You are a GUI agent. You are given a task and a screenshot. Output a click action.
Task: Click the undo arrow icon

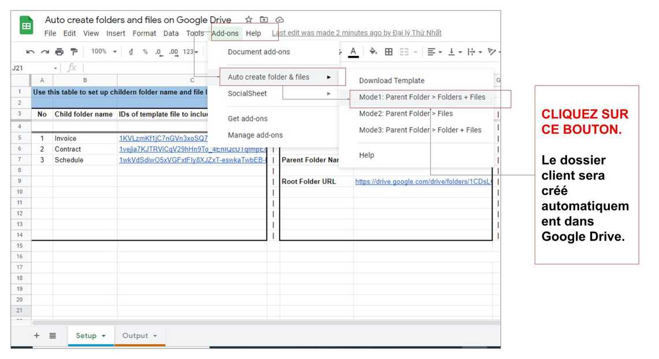30,52
